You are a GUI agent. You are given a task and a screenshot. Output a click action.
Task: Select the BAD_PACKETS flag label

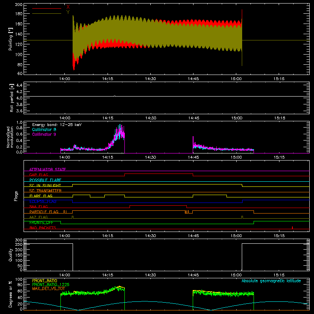[43, 228]
